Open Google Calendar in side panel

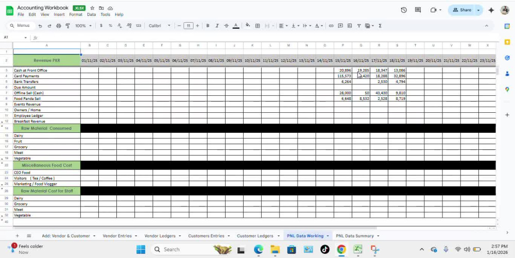(x=507, y=26)
